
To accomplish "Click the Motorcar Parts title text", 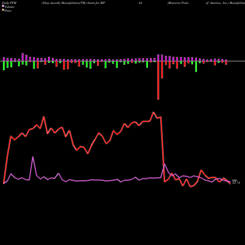I will click(178, 3).
